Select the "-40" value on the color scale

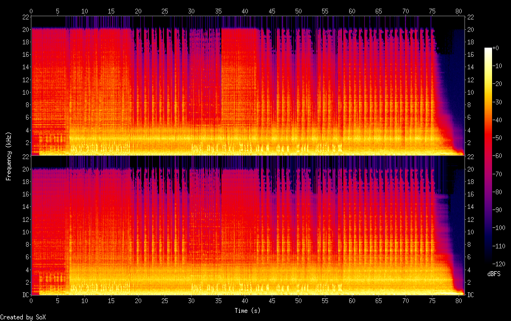tap(497, 120)
